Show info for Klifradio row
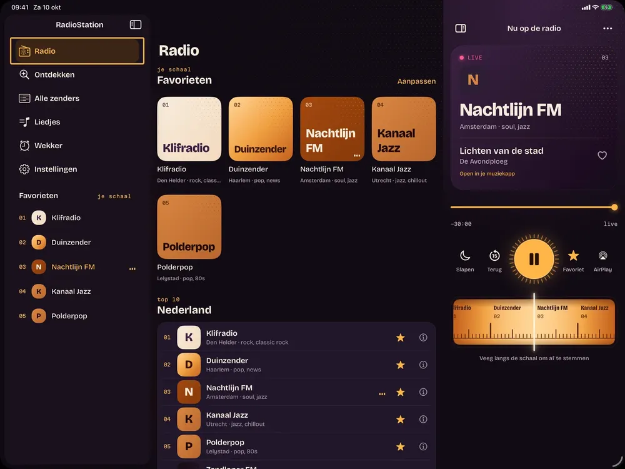 423,338
